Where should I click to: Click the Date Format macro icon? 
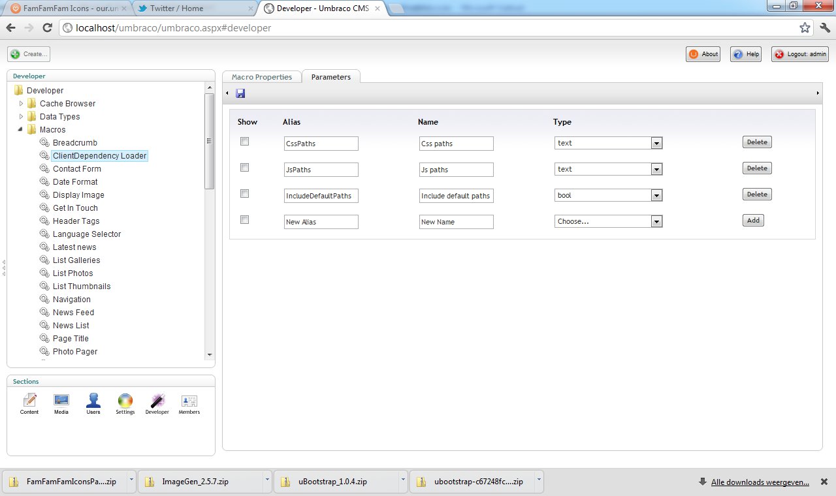tap(44, 182)
